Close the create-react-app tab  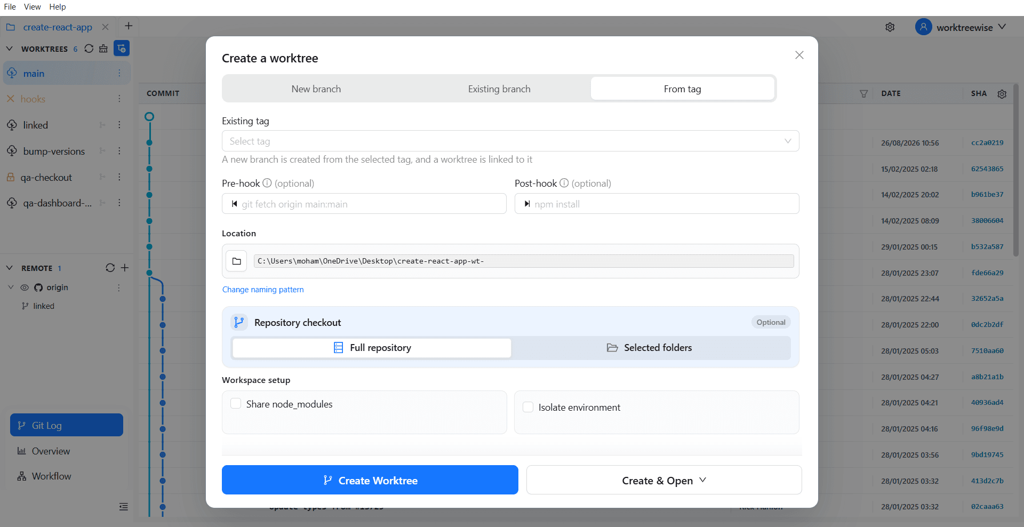106,27
